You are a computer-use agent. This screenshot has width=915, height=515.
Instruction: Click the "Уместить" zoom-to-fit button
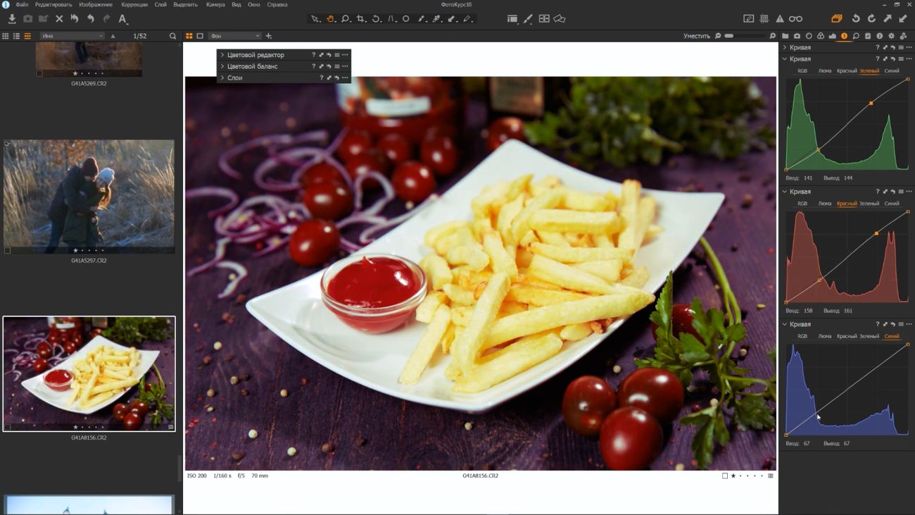click(697, 36)
